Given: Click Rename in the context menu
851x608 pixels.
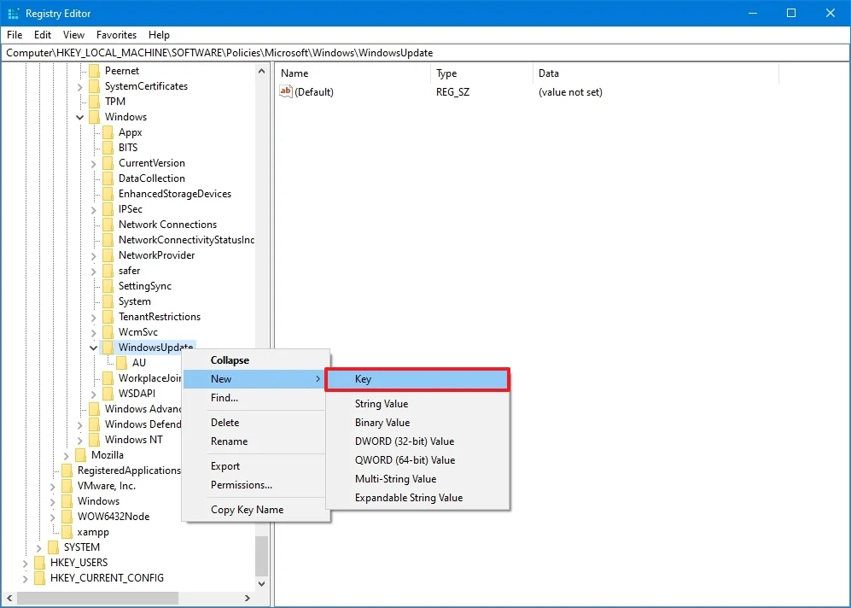Looking at the screenshot, I should tap(256, 441).
